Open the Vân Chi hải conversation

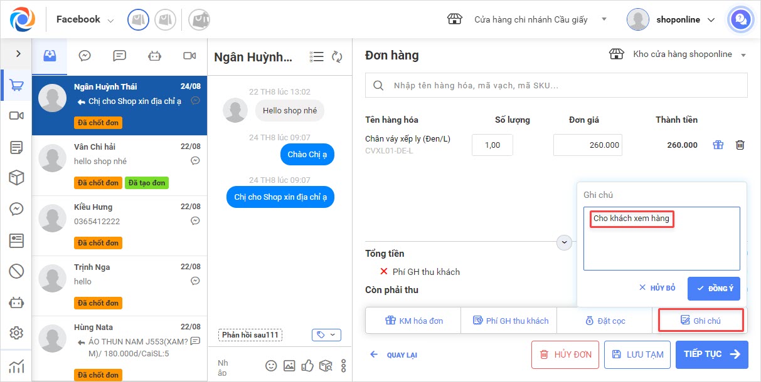coord(119,166)
